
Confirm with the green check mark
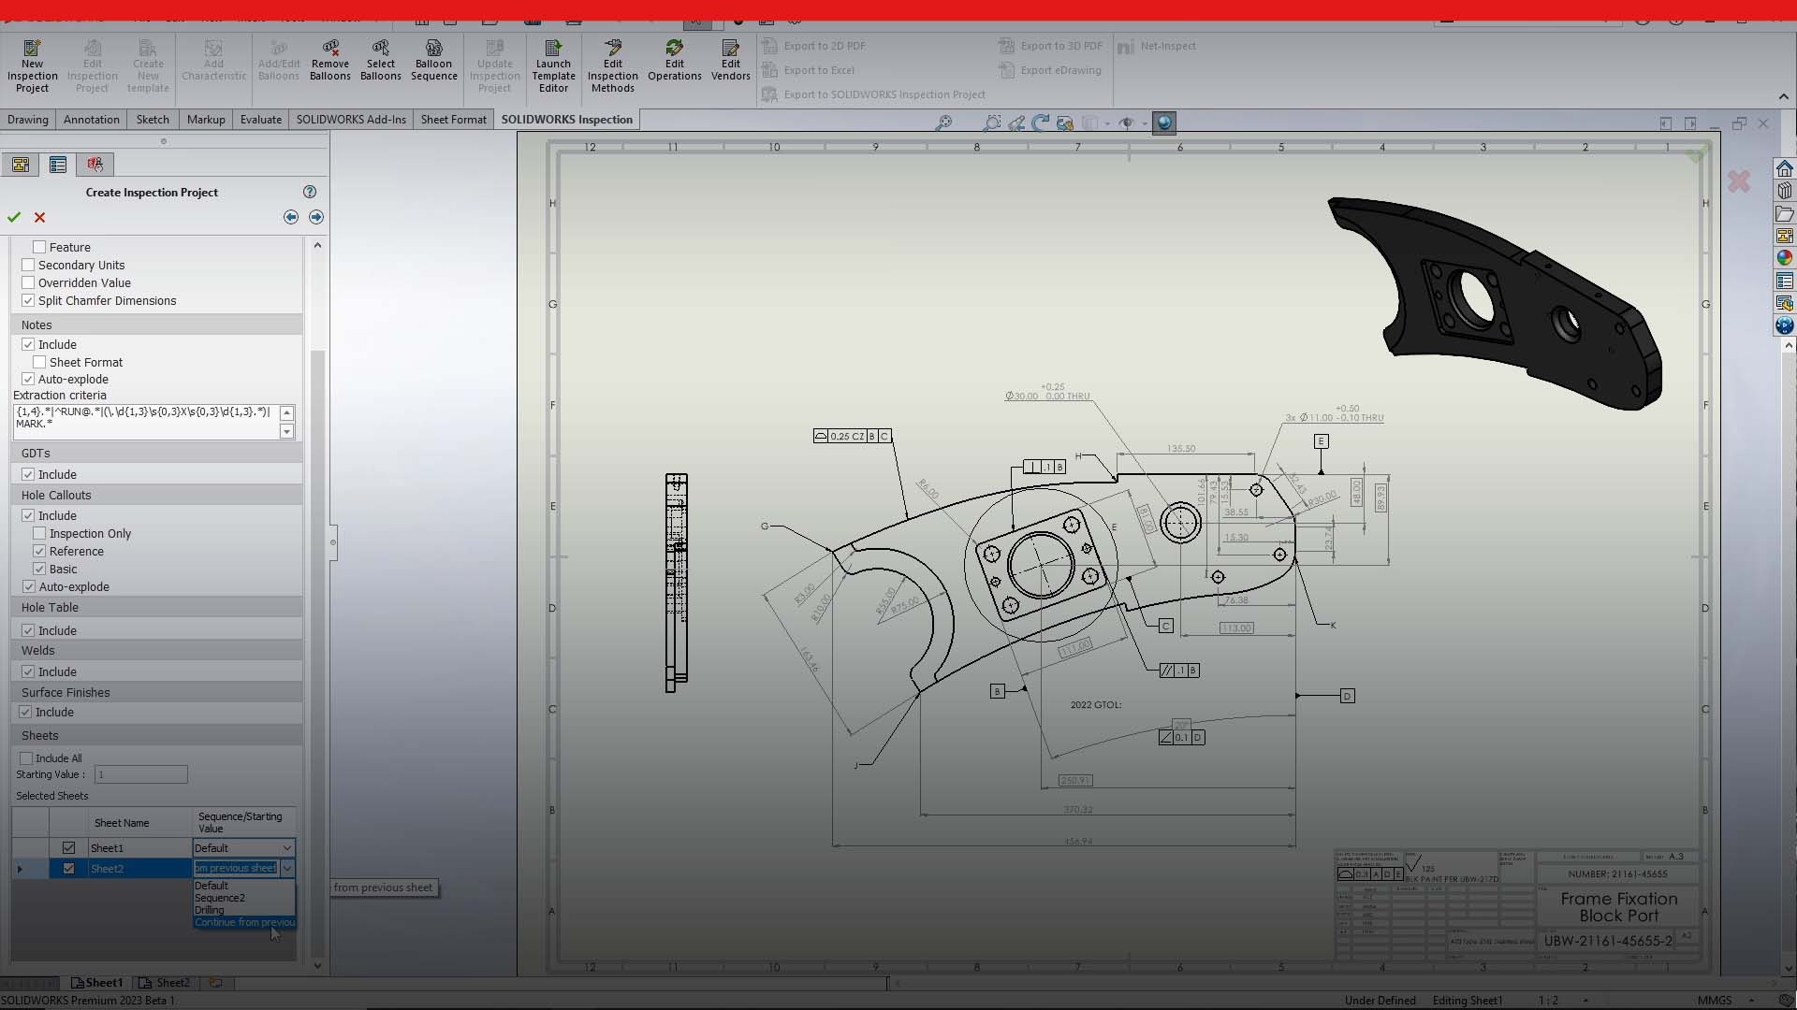point(13,216)
